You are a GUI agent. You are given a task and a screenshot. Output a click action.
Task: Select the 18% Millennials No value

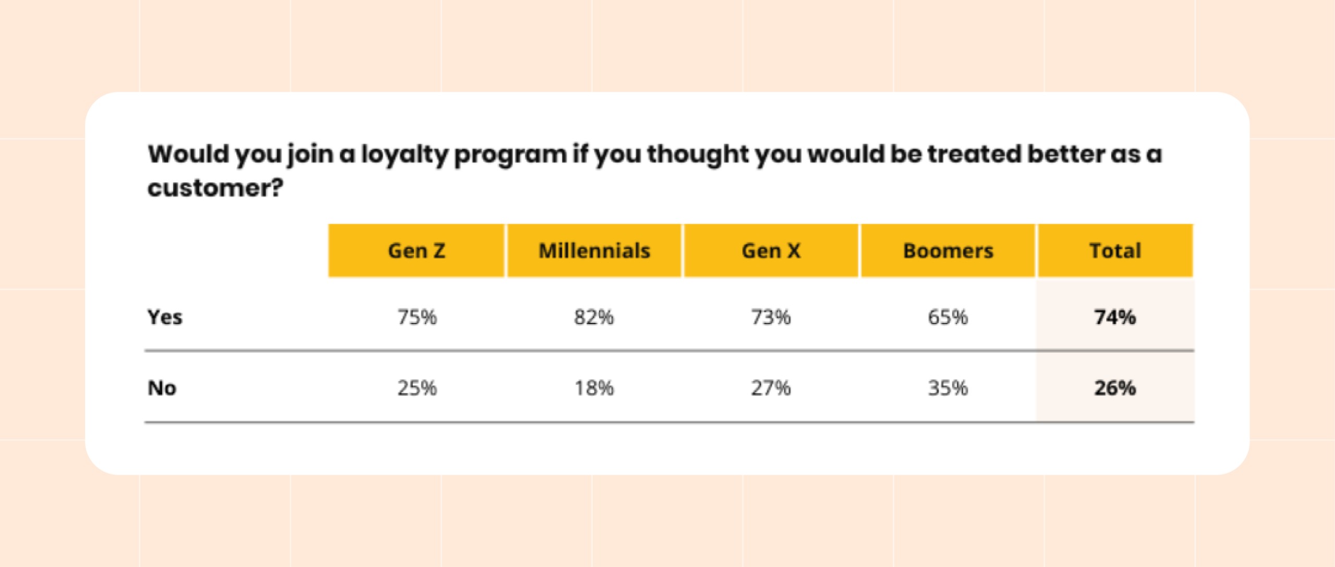pos(594,388)
